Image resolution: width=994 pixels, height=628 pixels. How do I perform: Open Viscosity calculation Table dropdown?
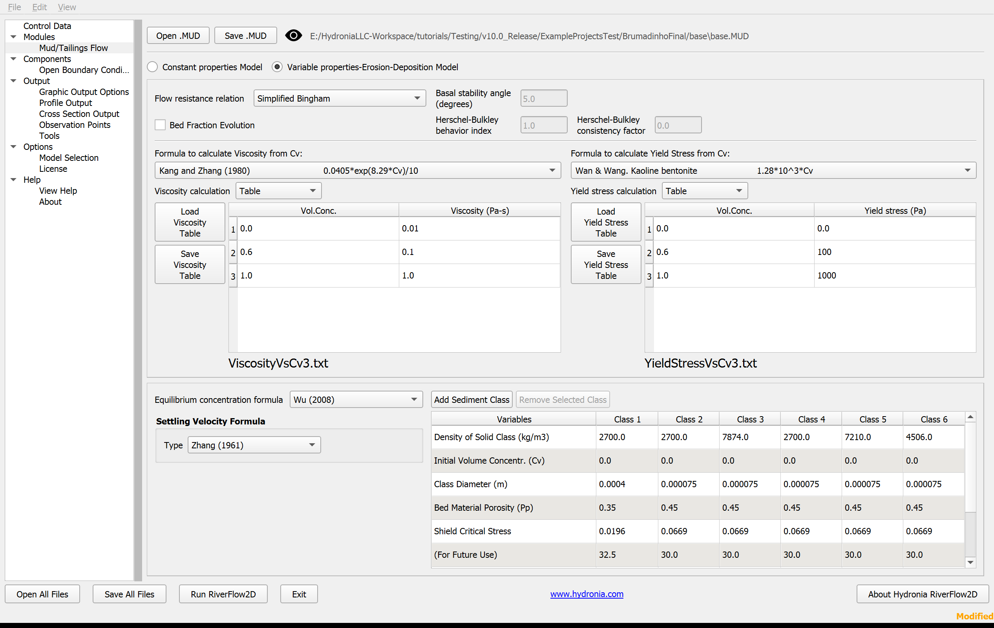pos(278,191)
